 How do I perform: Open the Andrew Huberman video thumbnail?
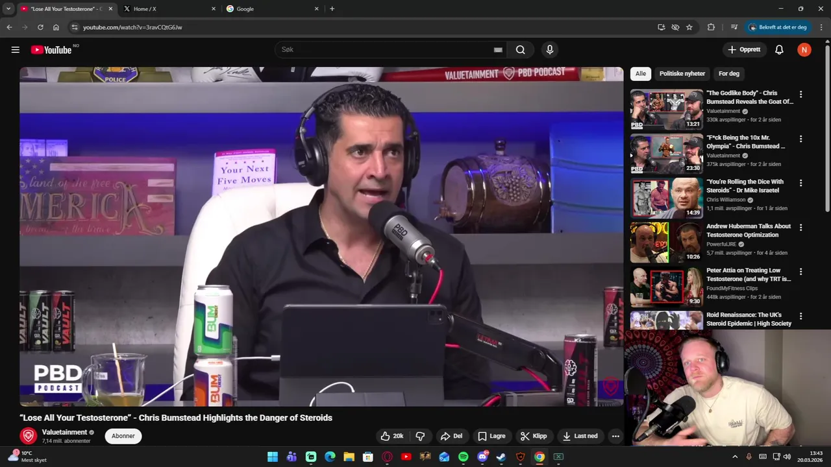pyautogui.click(x=666, y=243)
